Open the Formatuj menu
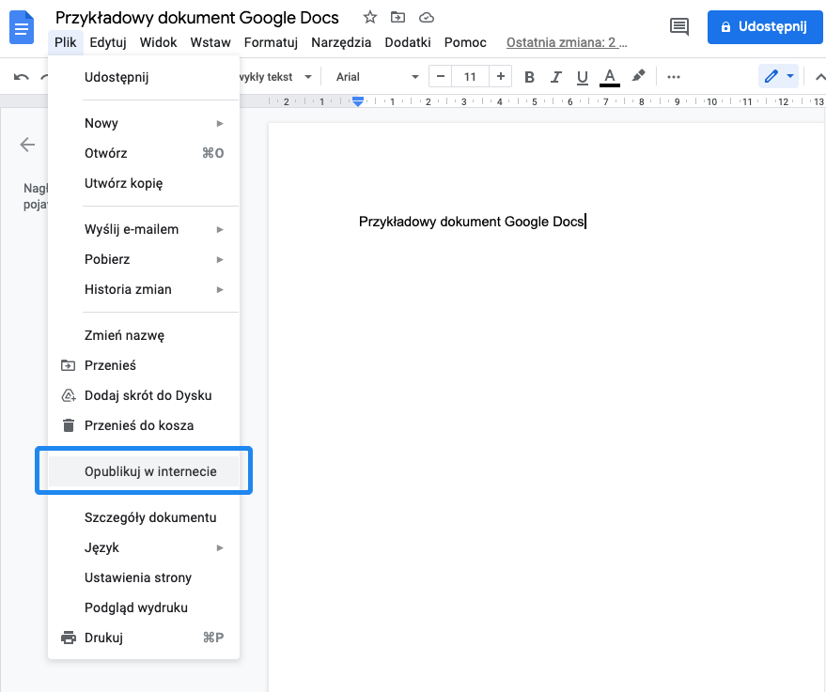The image size is (826, 692). pos(271,42)
